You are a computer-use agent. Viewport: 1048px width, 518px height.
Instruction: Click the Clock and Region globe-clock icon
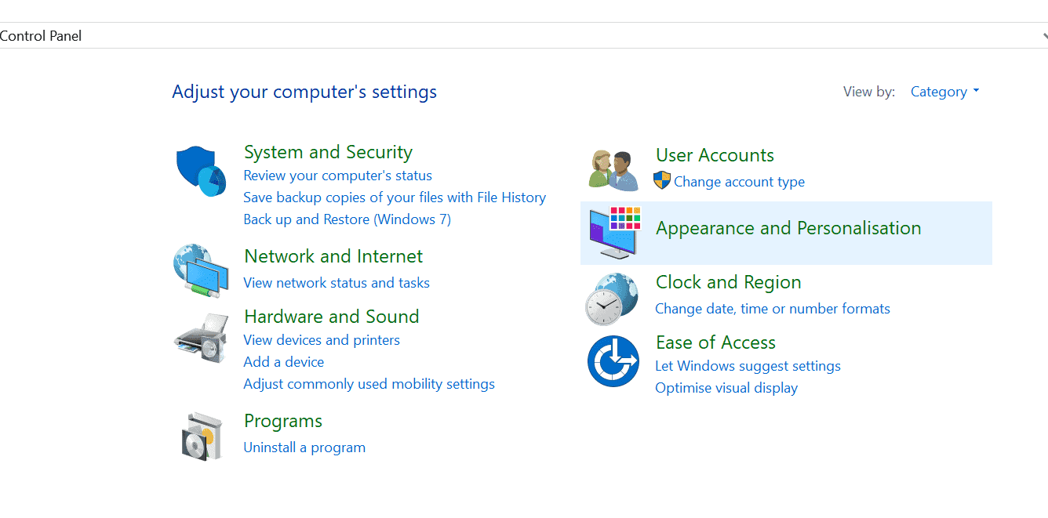pos(613,299)
